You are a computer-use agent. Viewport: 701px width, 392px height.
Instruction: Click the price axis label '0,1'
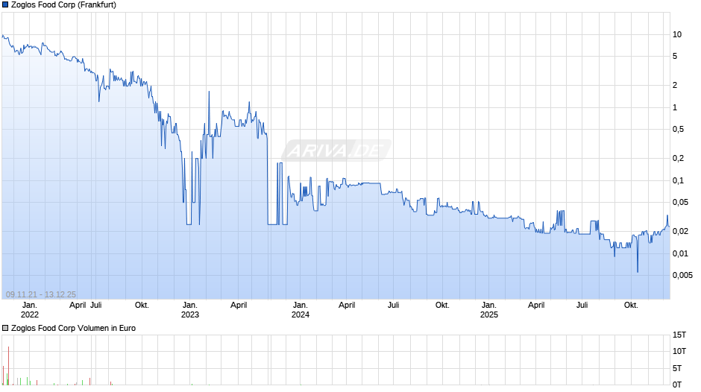678,180
